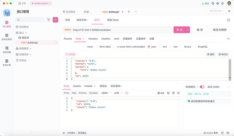Open the 修改文档 dropdown tab

[82, 20]
